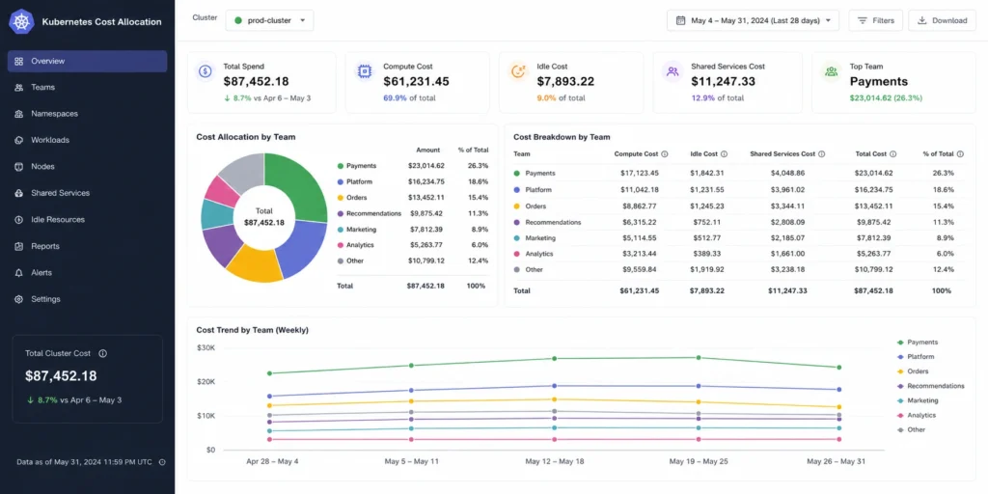Viewport: 988px width, 494px height.
Task: Click the Namespaces icon in sidebar
Action: [x=19, y=114]
